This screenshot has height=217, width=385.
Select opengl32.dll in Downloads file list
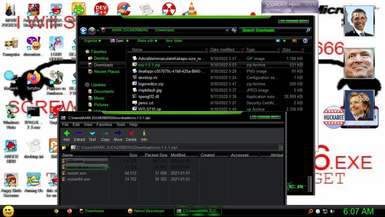[149, 96]
